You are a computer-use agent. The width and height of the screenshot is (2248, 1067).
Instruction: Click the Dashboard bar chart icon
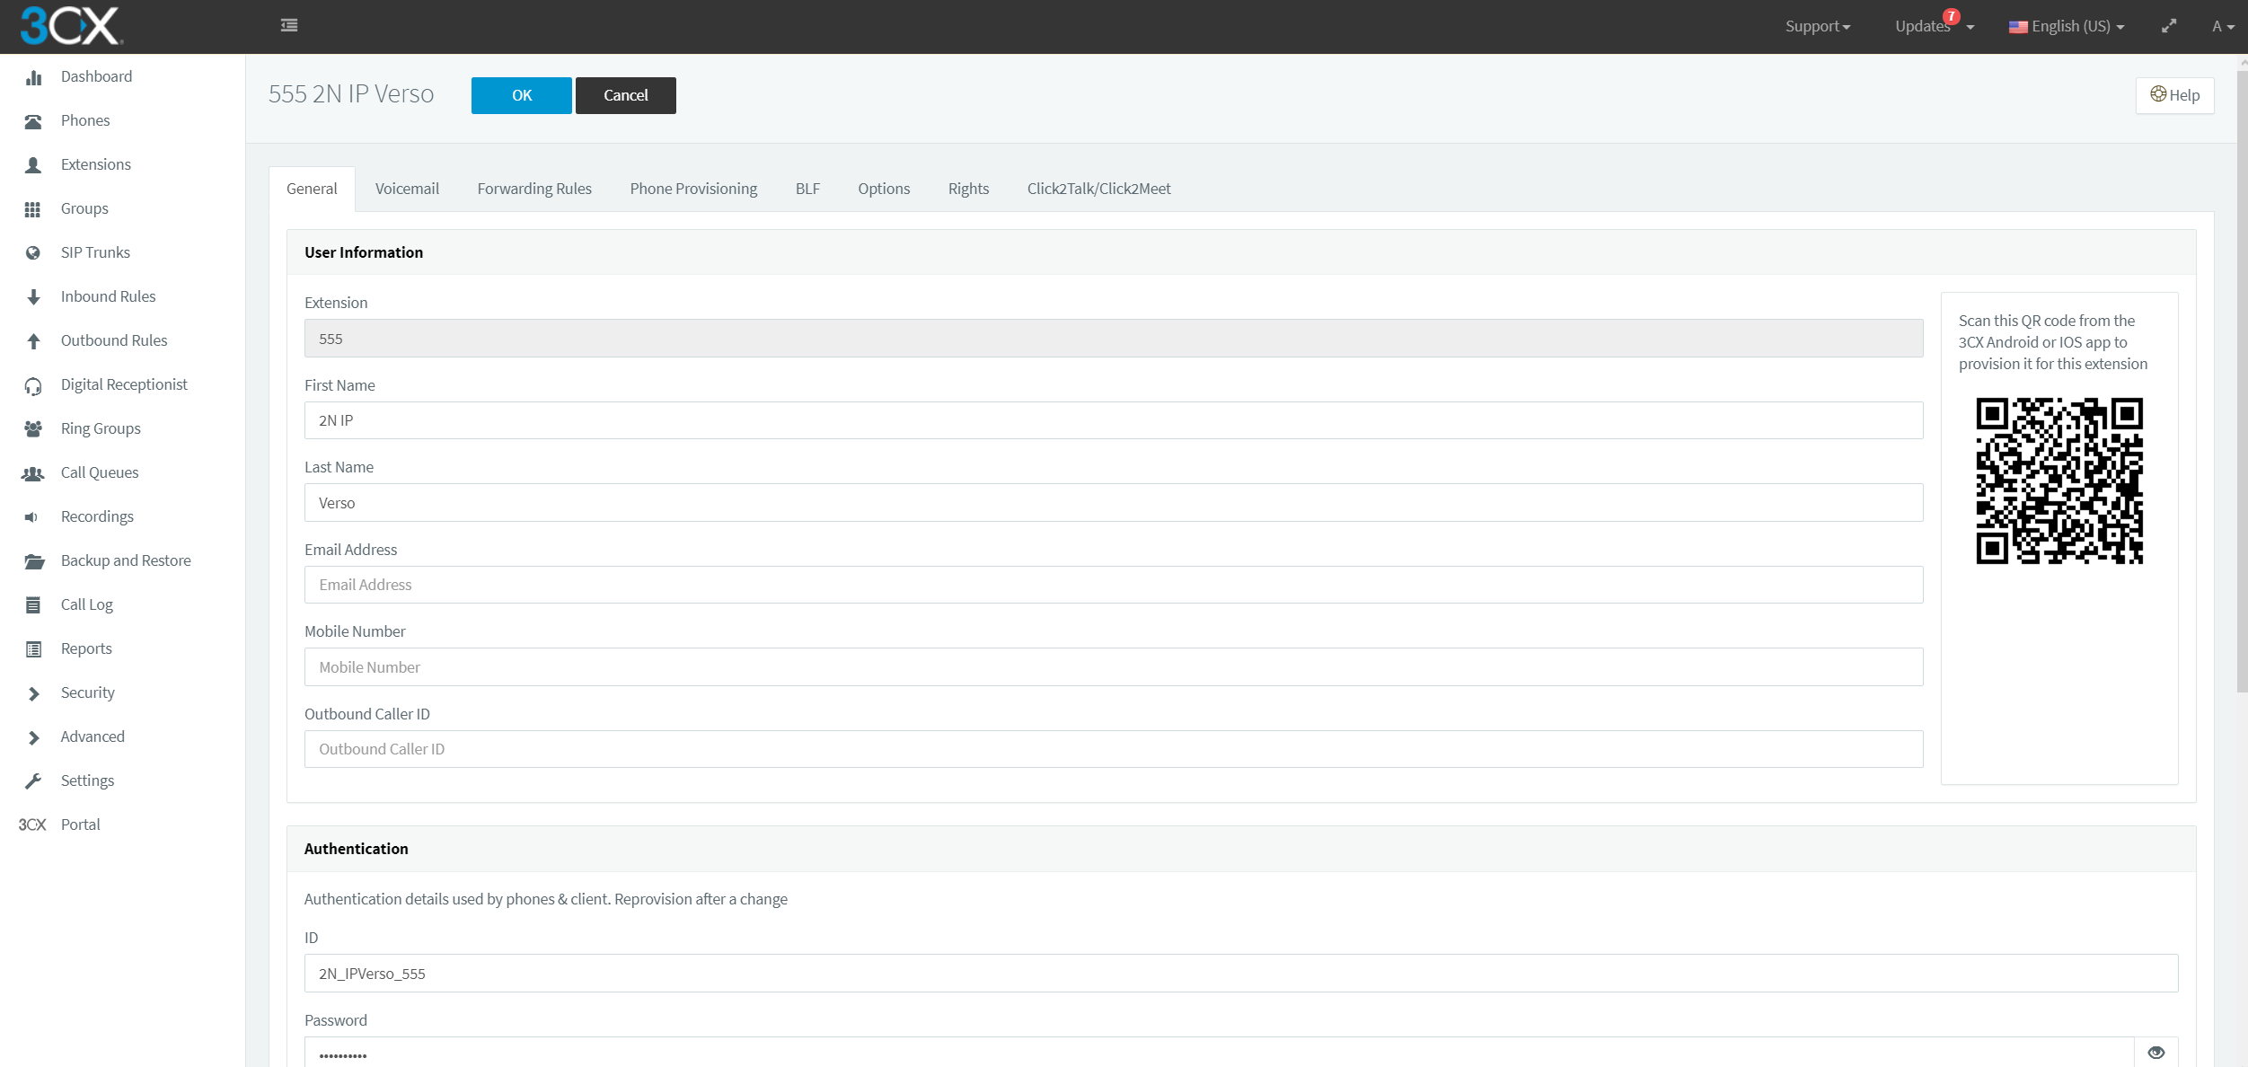point(33,77)
